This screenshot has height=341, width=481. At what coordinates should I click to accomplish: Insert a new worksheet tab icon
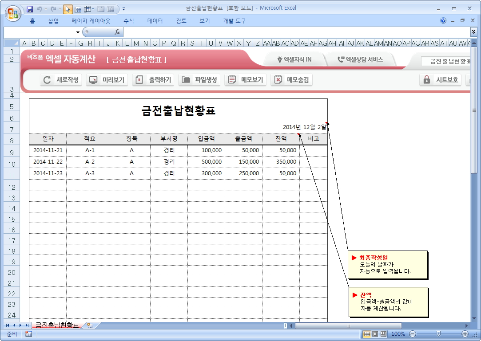tap(90, 325)
